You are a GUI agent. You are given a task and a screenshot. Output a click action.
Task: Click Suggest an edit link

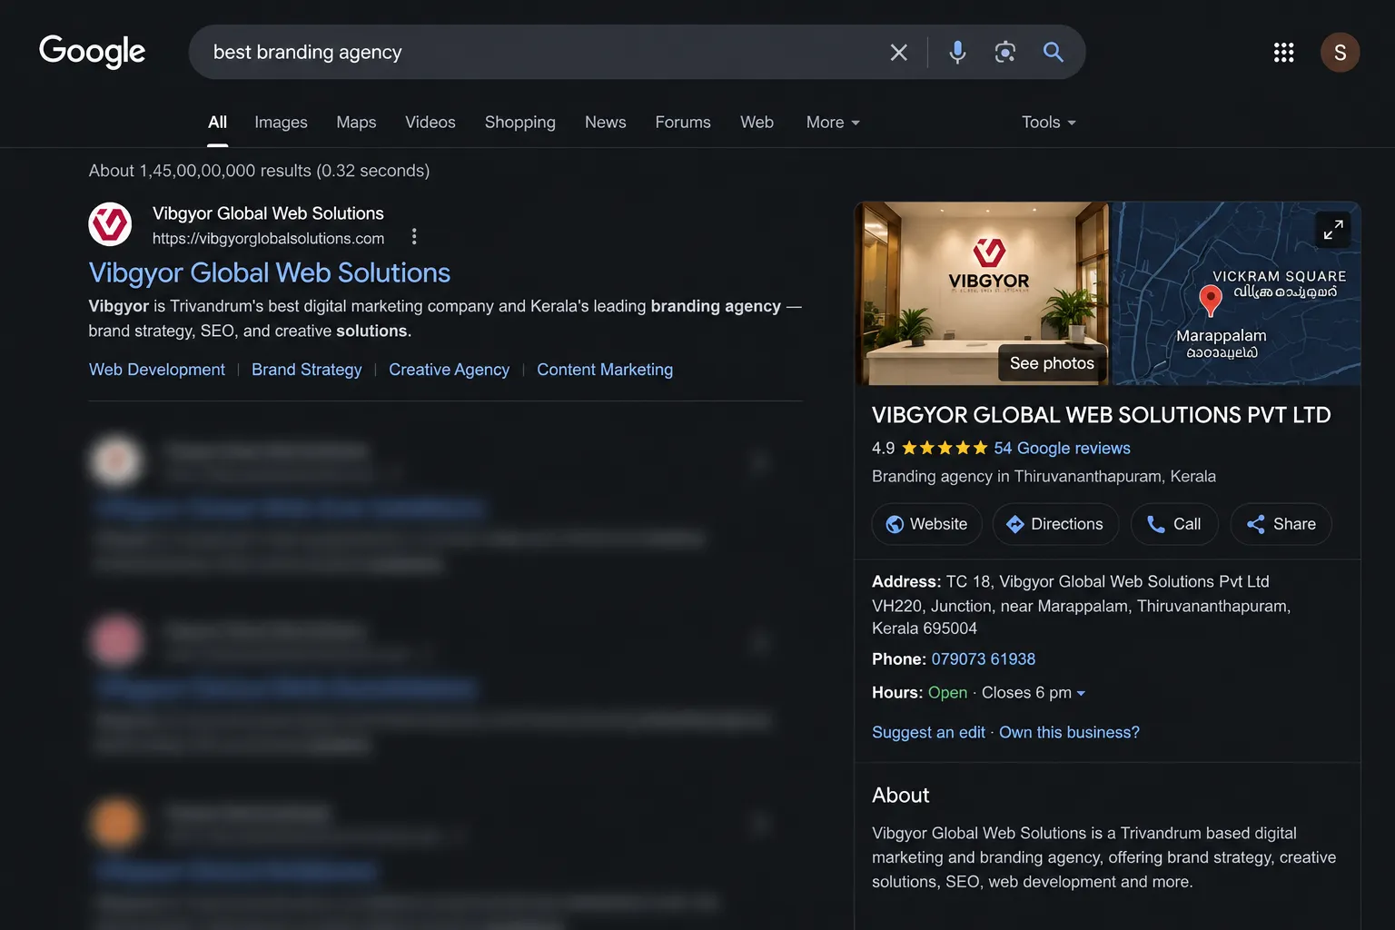928,733
